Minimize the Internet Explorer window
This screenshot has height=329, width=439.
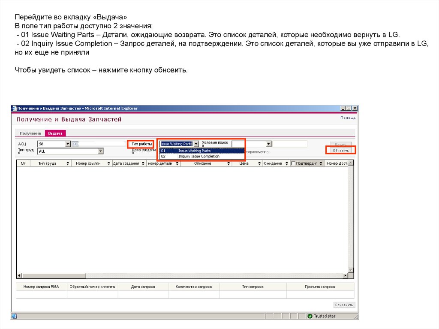coord(343,109)
